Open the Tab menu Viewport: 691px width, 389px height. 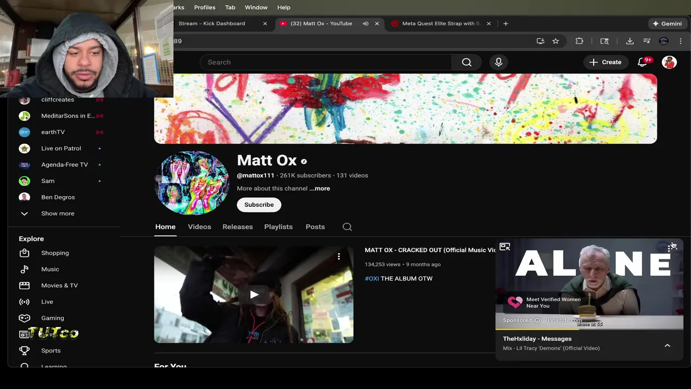(x=230, y=8)
